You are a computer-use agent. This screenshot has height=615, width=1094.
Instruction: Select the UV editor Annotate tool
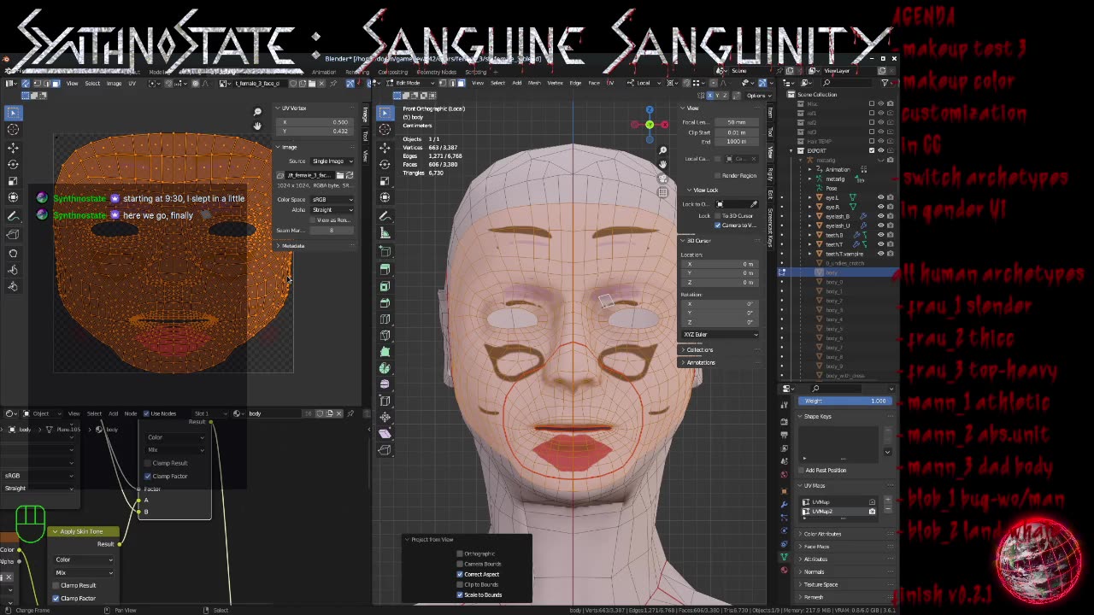click(x=13, y=217)
